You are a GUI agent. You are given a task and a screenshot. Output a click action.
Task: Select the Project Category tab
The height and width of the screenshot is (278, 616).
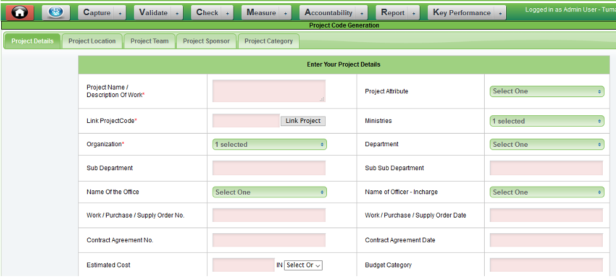point(268,41)
